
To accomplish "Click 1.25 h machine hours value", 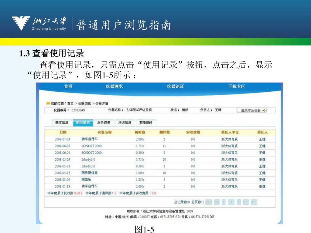I will tap(140, 180).
